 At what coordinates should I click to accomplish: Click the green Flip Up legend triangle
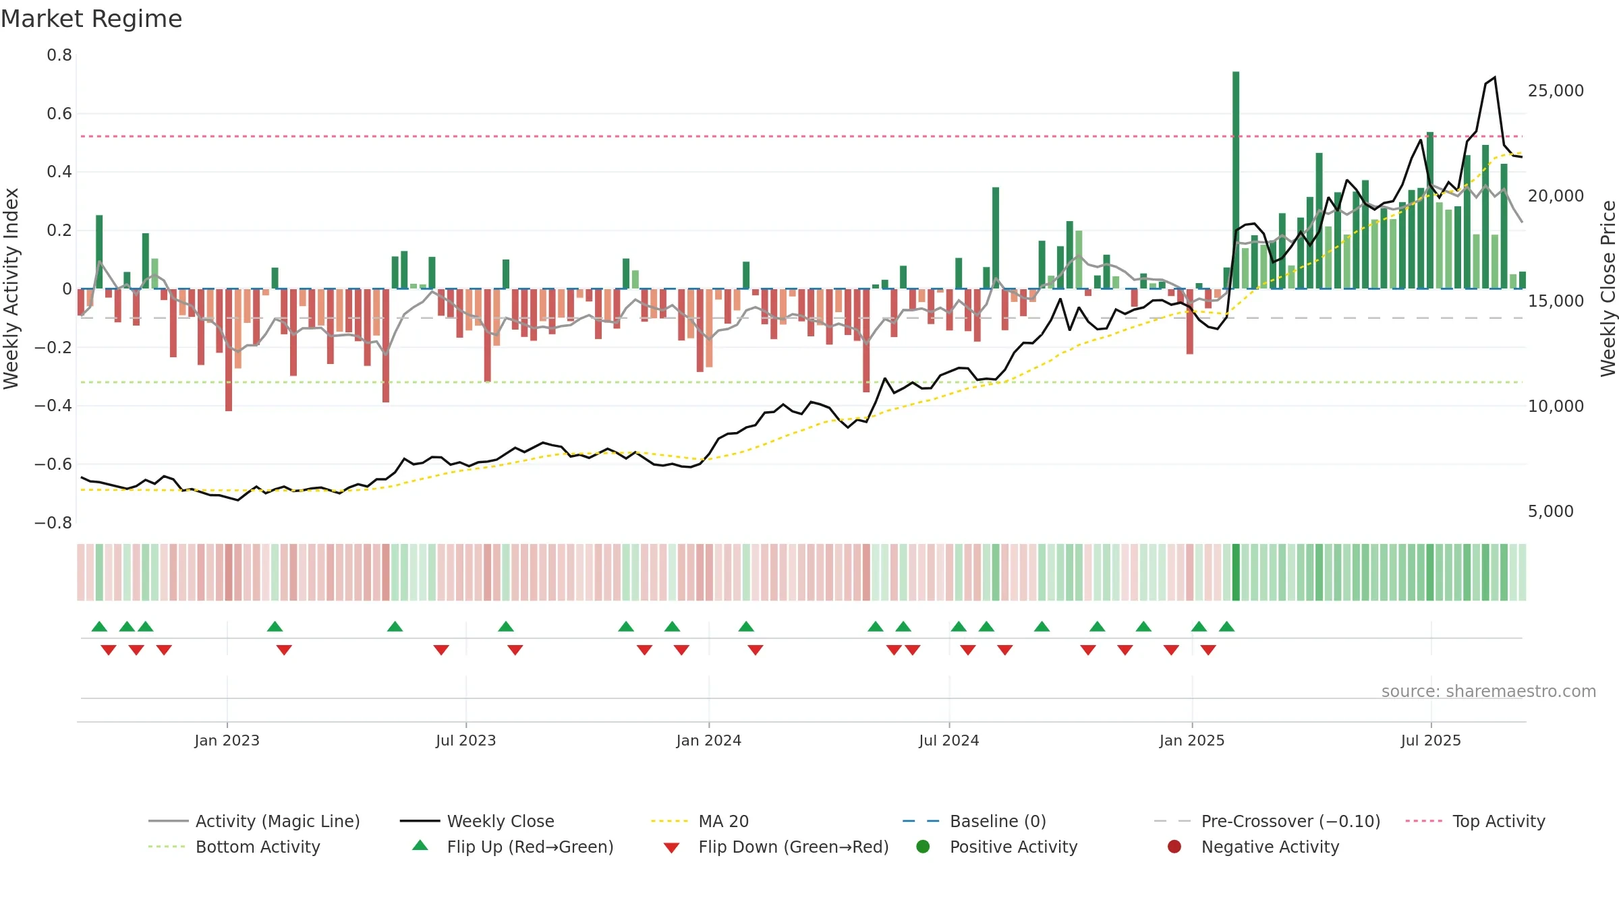[420, 845]
